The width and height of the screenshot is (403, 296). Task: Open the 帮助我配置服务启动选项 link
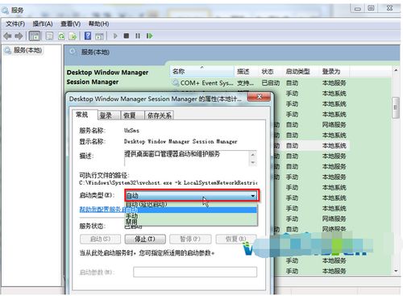coord(102,210)
